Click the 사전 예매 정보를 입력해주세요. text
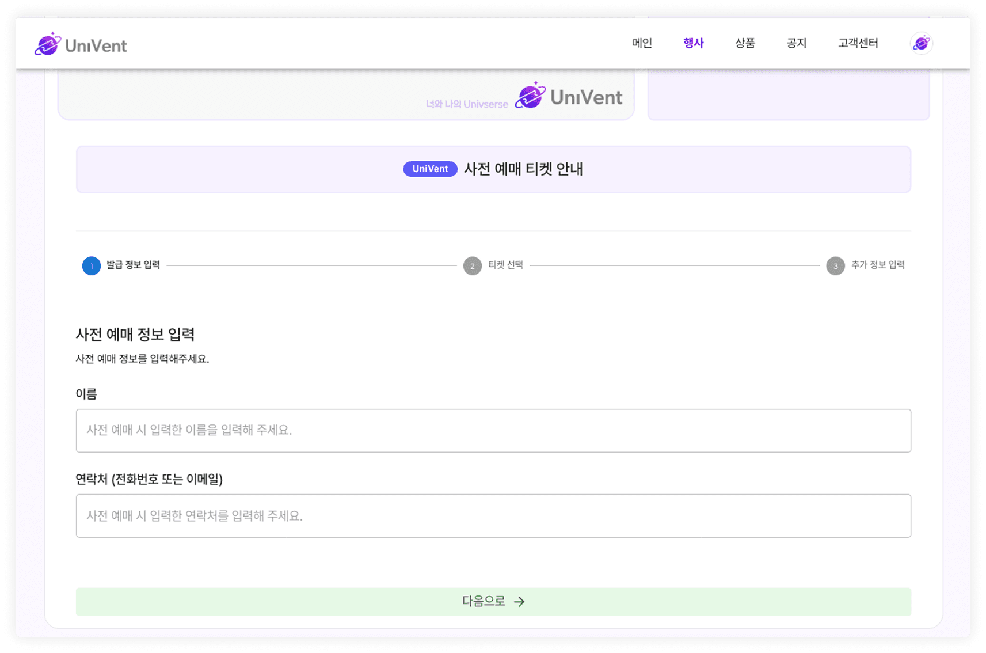The width and height of the screenshot is (986, 653). [142, 359]
